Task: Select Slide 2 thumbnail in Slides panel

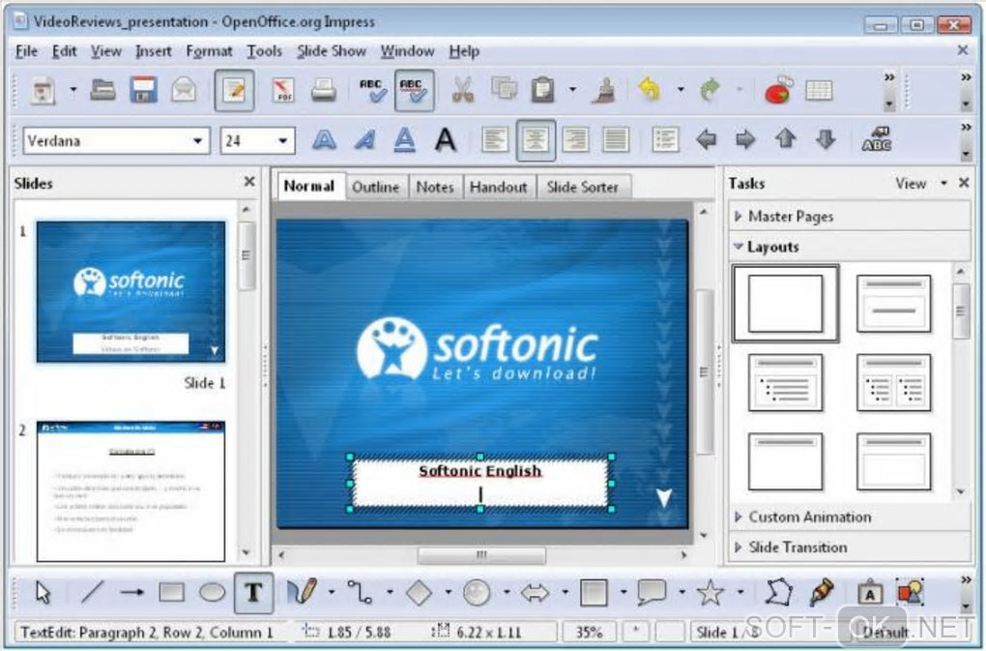Action: coord(130,491)
